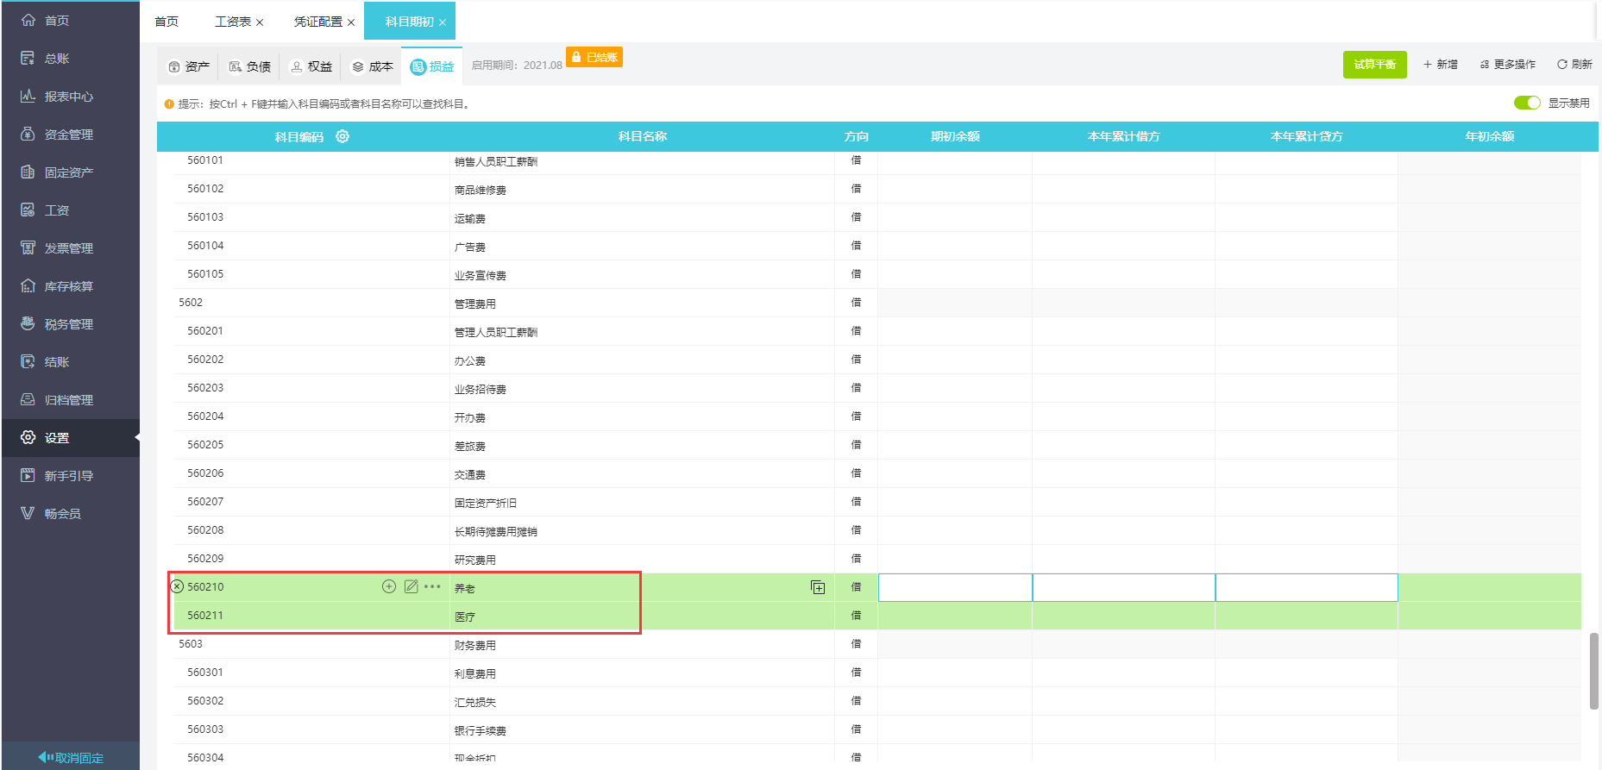Select the 工资表 page tab
Viewport: 1602px width, 770px height.
(232, 22)
